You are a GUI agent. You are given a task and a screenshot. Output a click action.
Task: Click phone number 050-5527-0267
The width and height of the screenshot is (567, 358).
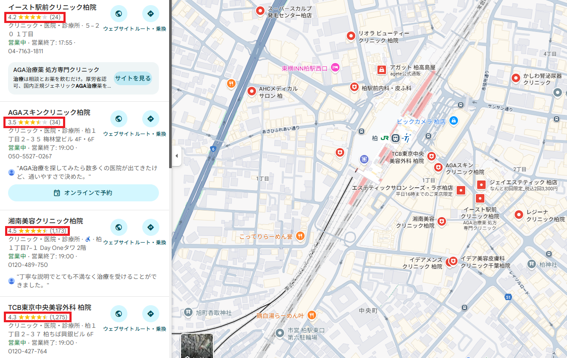[30, 156]
